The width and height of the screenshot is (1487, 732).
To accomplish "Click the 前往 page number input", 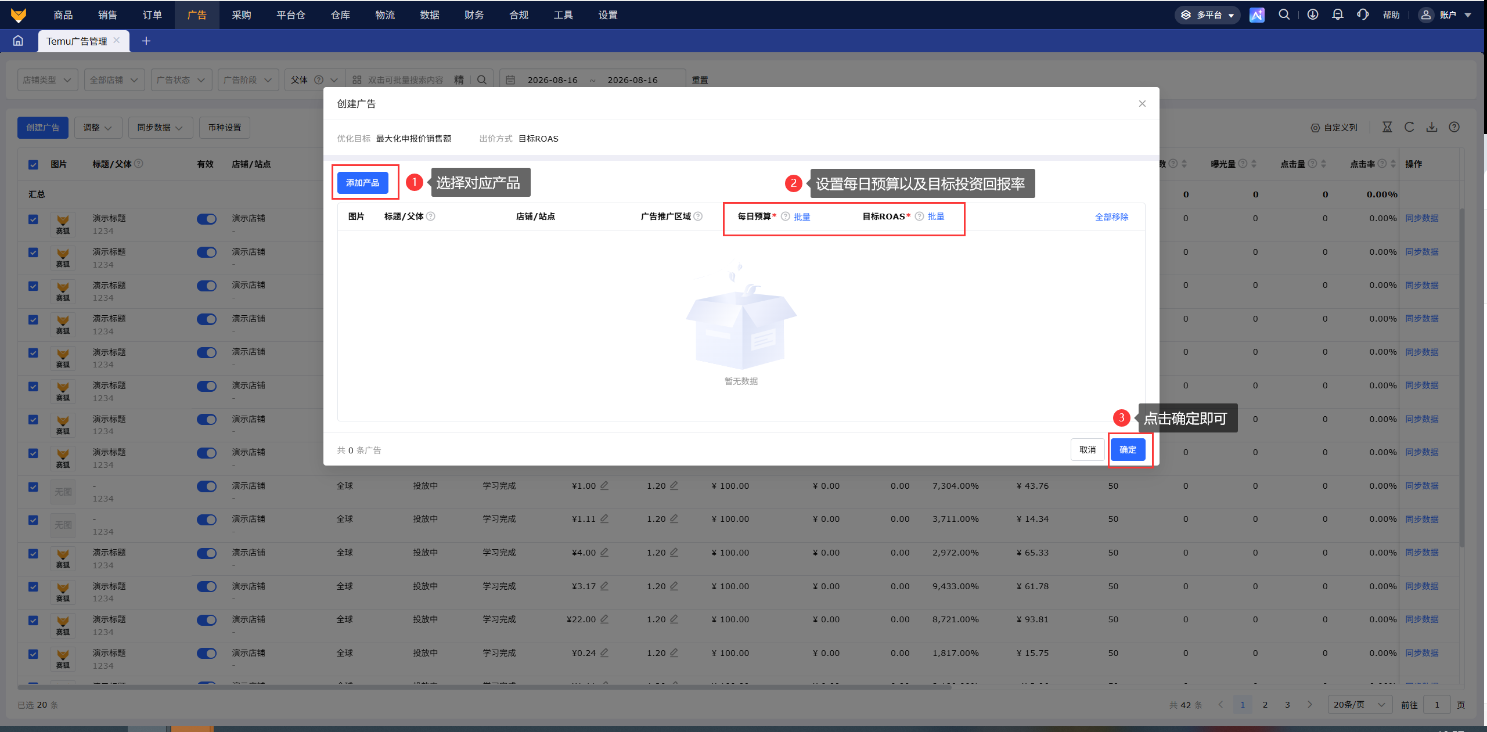I will [1437, 705].
